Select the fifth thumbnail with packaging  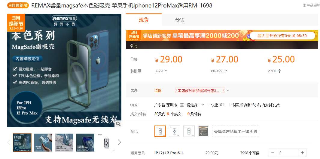pos(106,142)
